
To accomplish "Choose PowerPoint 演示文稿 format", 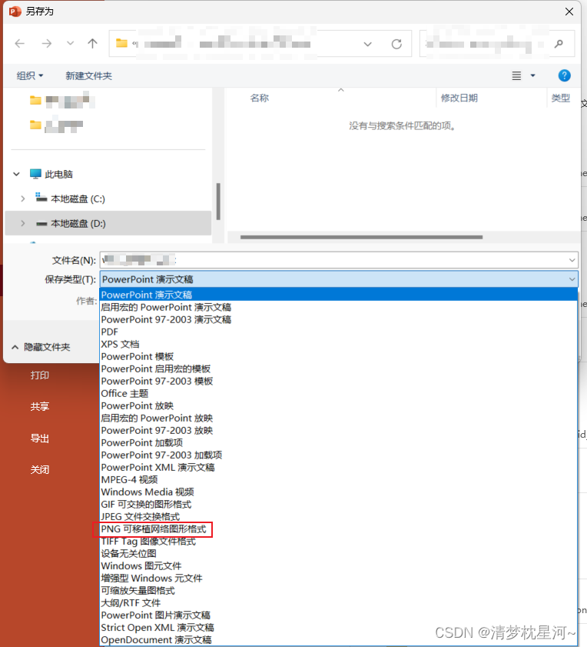I will (x=338, y=295).
